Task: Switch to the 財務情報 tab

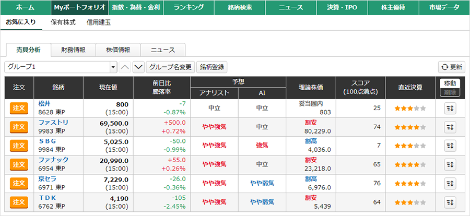Action: [74, 50]
